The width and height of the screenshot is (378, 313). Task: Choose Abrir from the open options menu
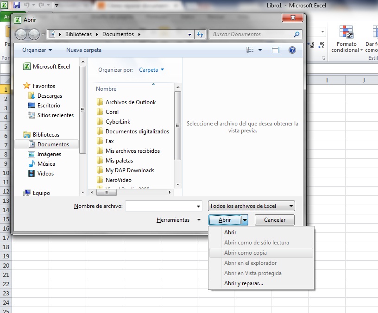point(261,232)
